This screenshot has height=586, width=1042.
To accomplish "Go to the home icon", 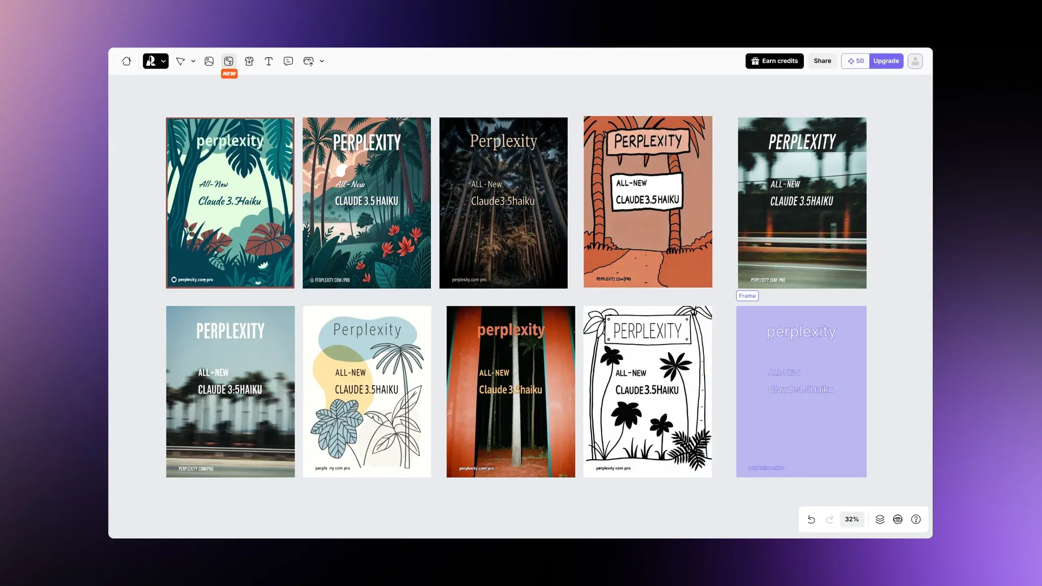I will click(127, 61).
